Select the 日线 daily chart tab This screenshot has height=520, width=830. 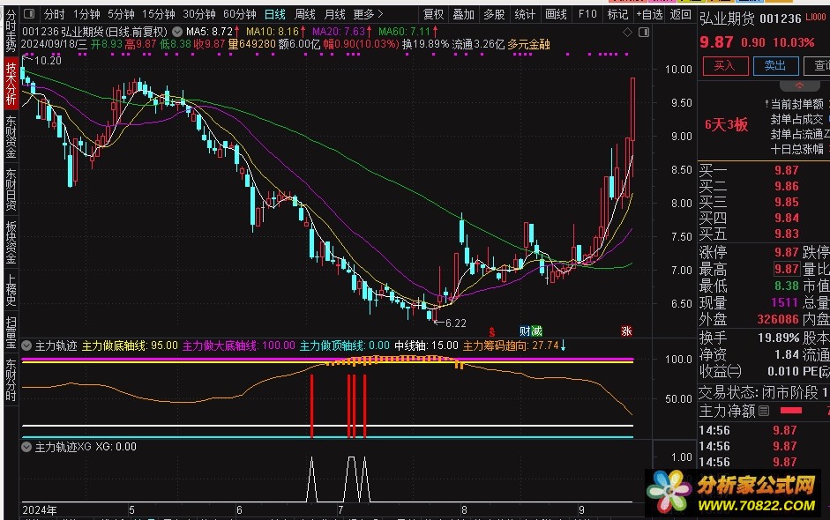(274, 14)
